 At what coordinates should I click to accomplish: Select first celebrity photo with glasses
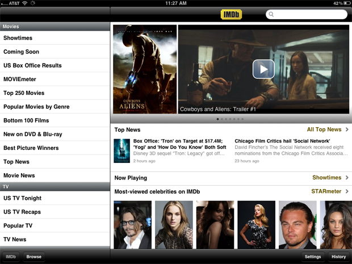click(x=133, y=225)
